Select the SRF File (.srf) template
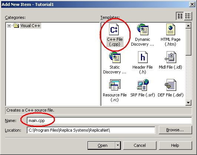 pyautogui.click(x=142, y=88)
